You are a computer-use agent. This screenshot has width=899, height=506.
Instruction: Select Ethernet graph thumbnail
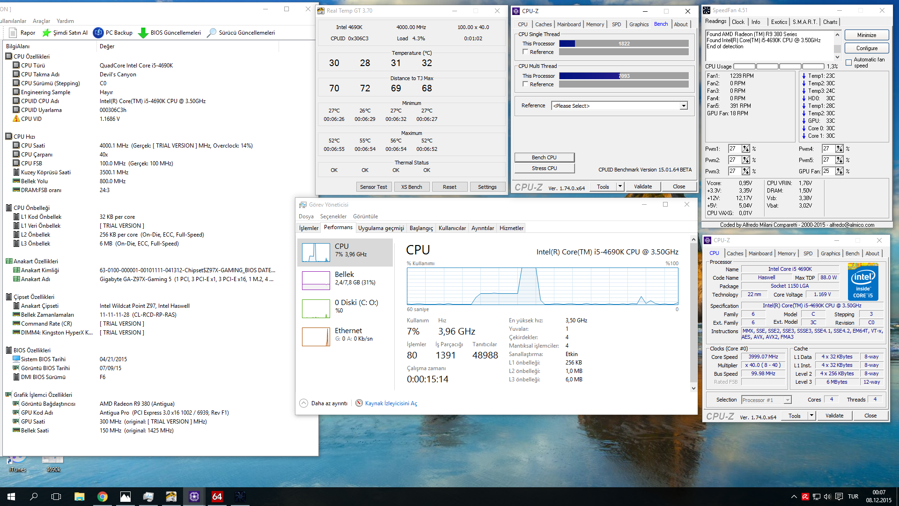316,337
